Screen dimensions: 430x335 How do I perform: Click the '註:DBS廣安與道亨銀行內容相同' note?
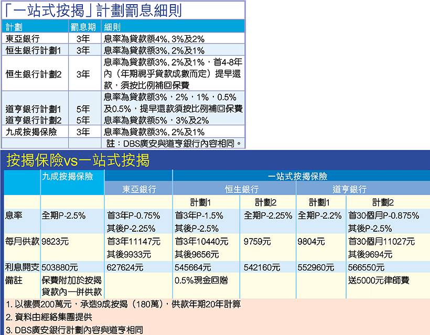click(x=175, y=143)
